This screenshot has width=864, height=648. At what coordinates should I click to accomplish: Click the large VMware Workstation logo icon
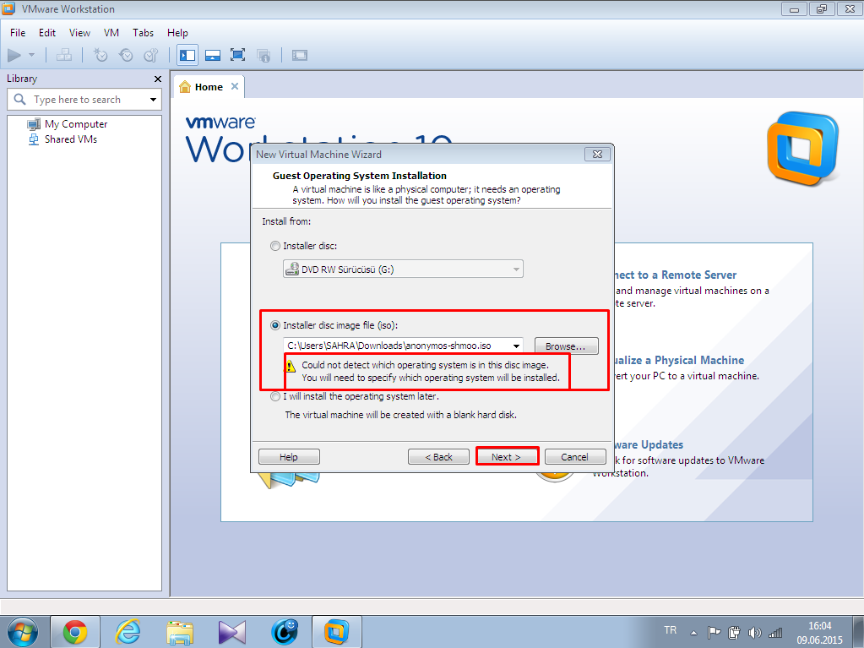[803, 148]
